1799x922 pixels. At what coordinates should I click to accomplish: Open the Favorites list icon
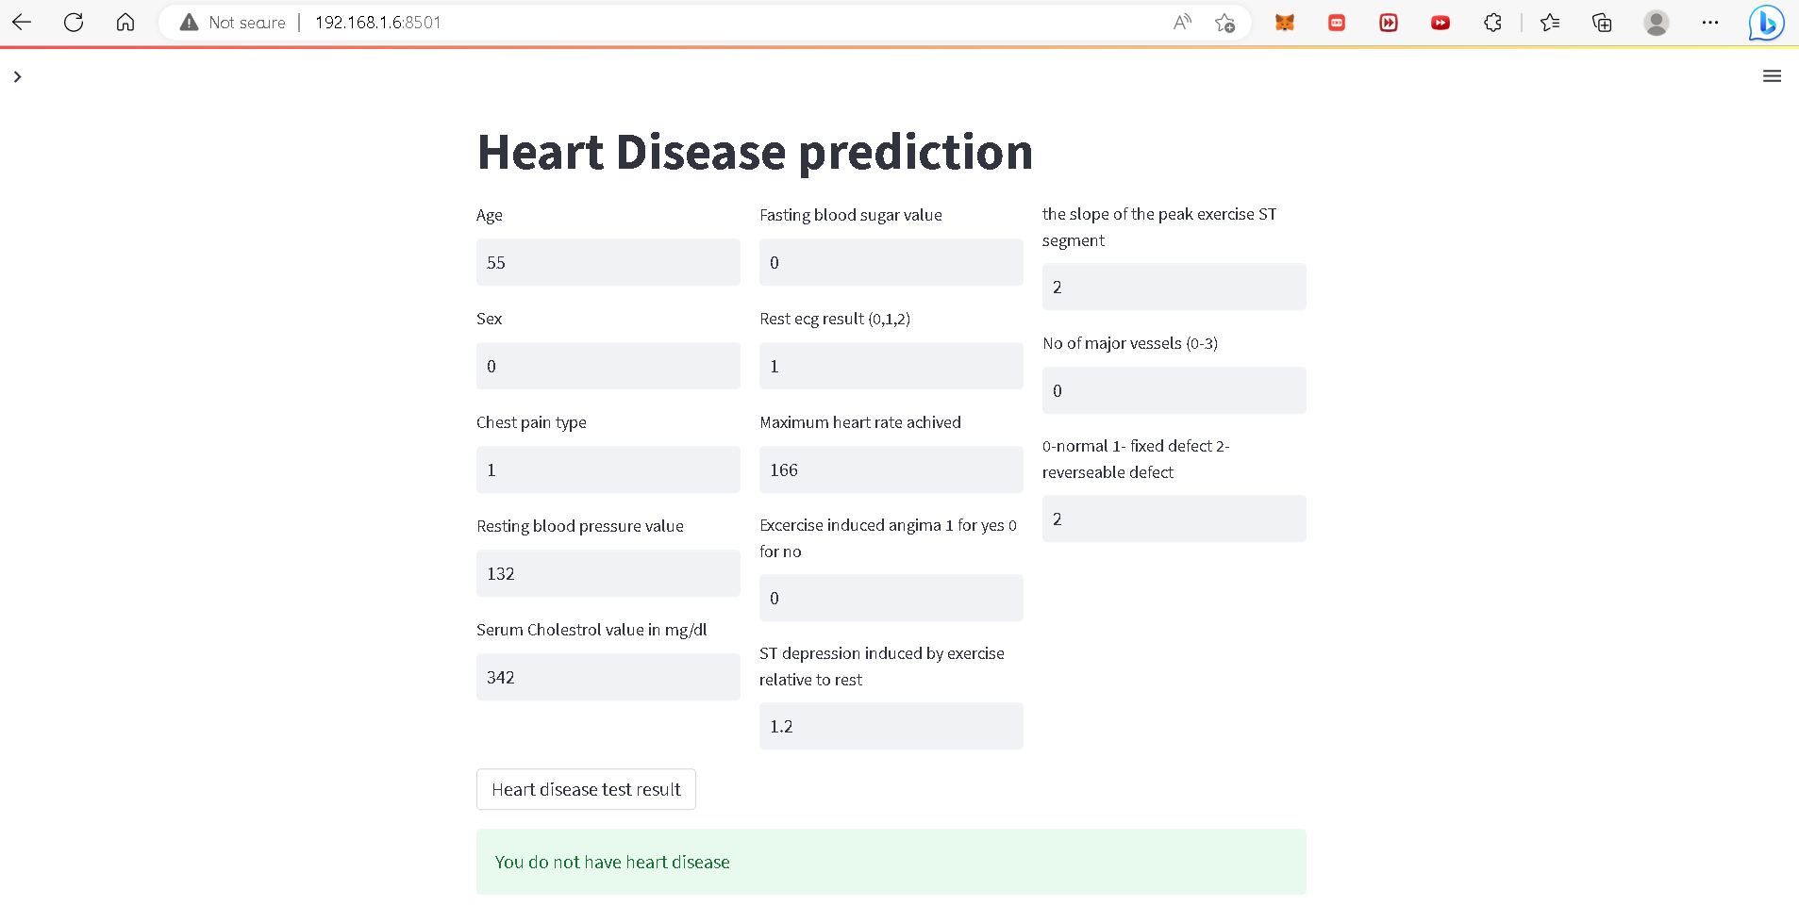(x=1550, y=22)
